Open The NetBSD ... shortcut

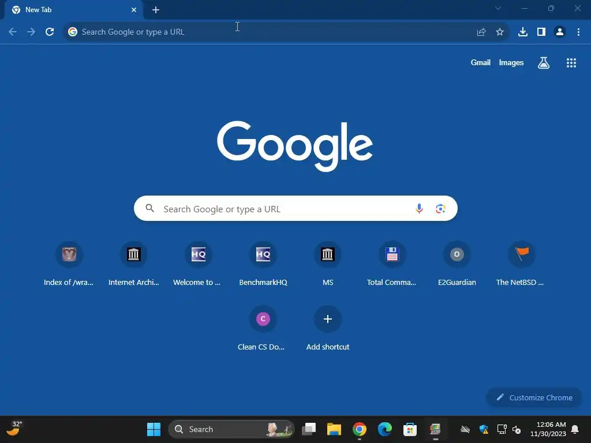point(521,265)
